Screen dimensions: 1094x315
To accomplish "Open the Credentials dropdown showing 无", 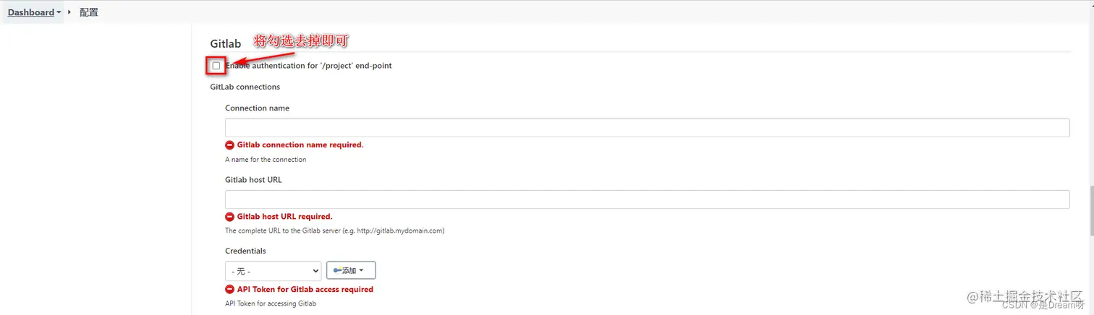I will (273, 271).
